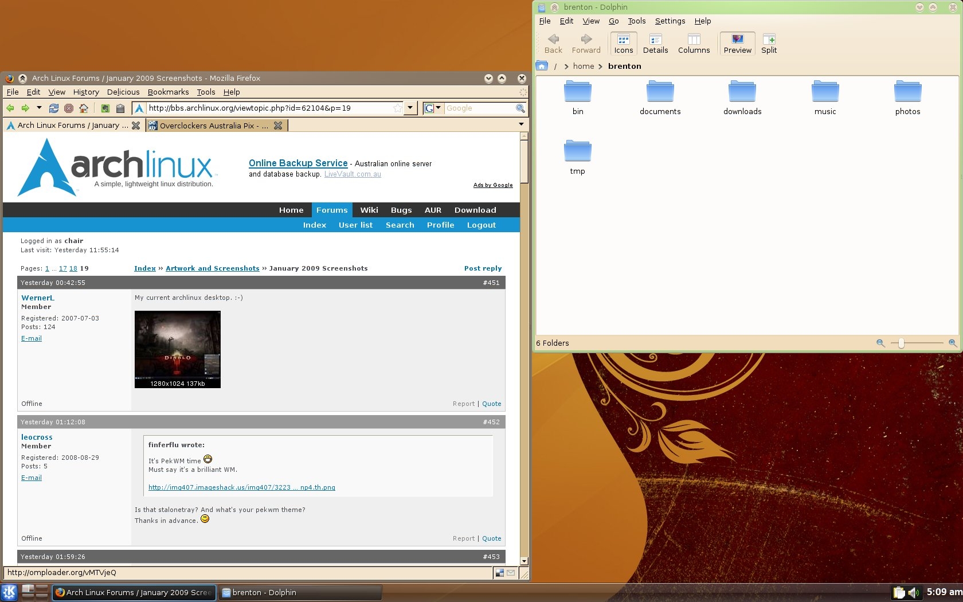Switch to brenton - Dolphin taskbar entry

[x=300, y=592]
